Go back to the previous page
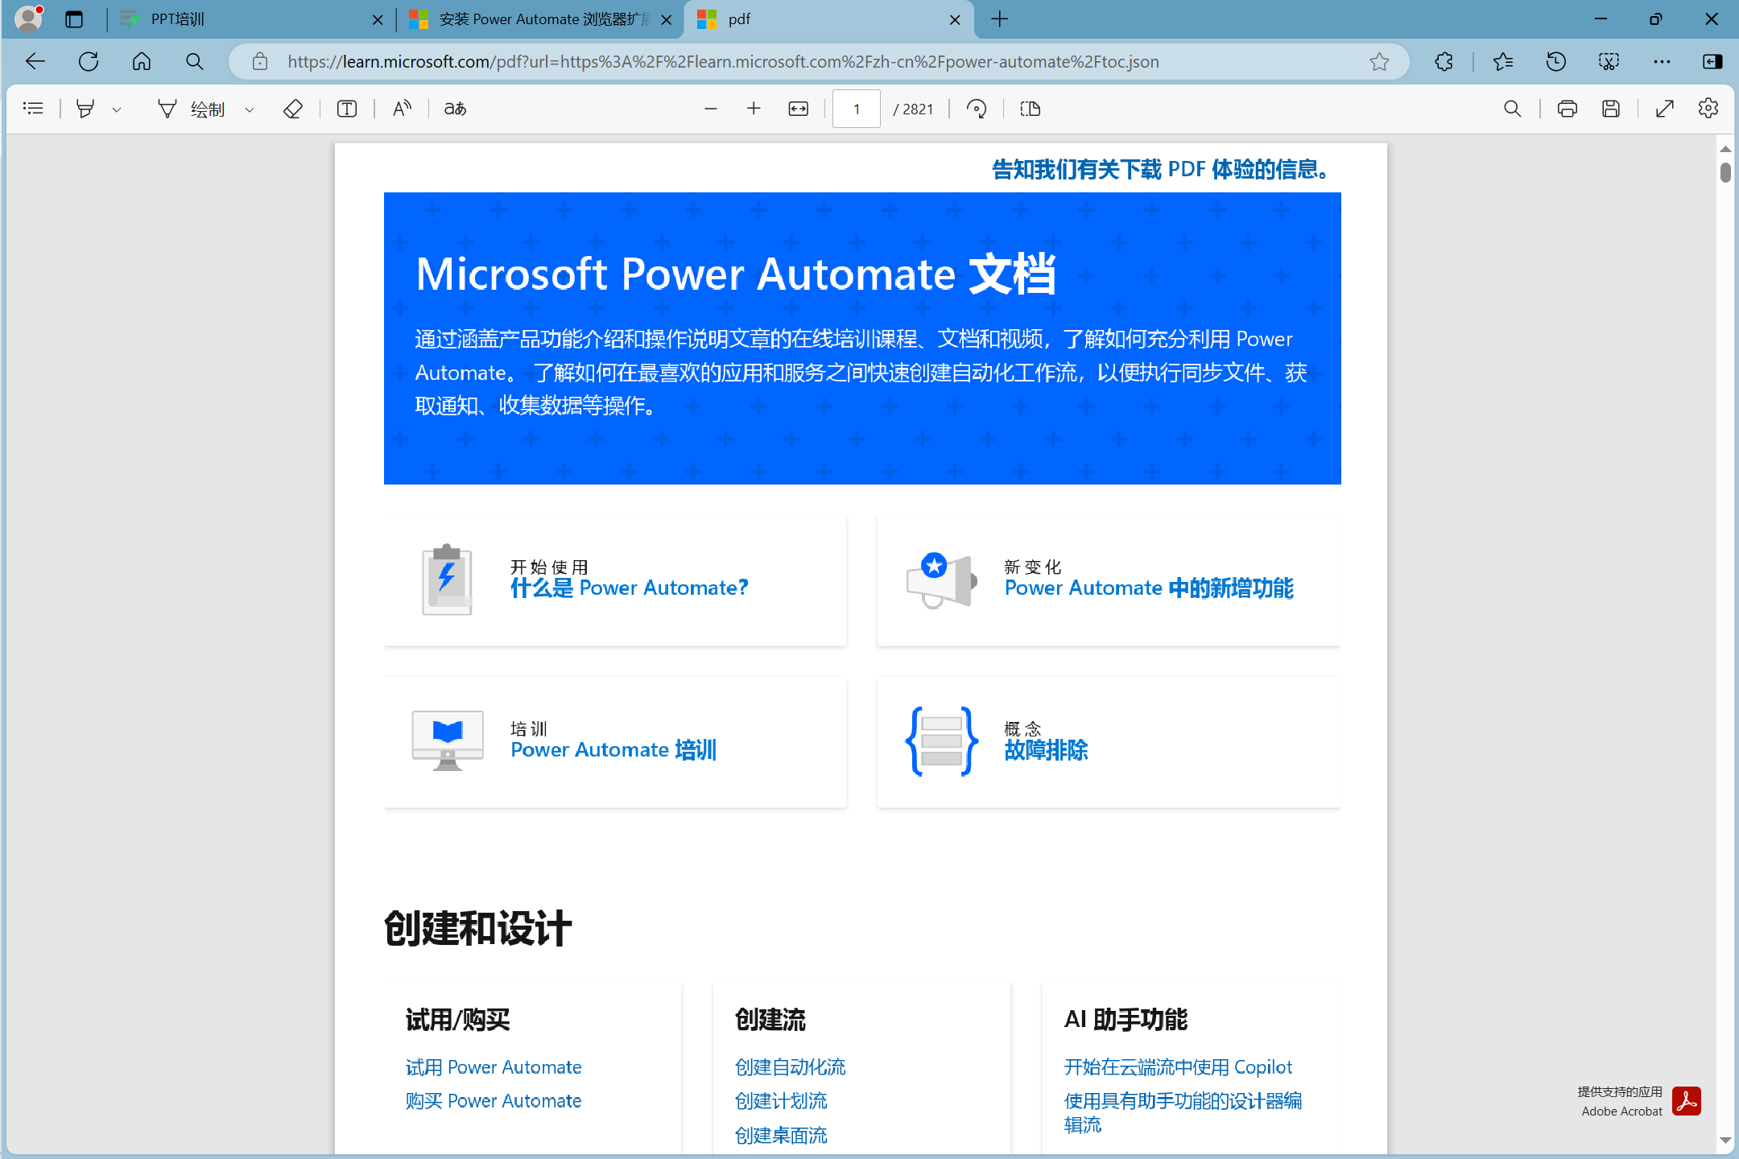Viewport: 1739px width, 1159px height. tap(35, 62)
